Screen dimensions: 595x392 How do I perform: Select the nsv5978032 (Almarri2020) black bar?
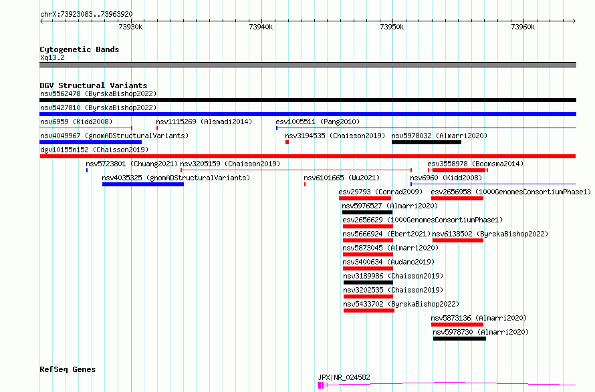(x=427, y=142)
